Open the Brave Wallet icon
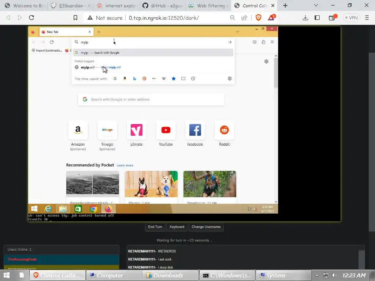Screen dimensions: 375x281 333,18
